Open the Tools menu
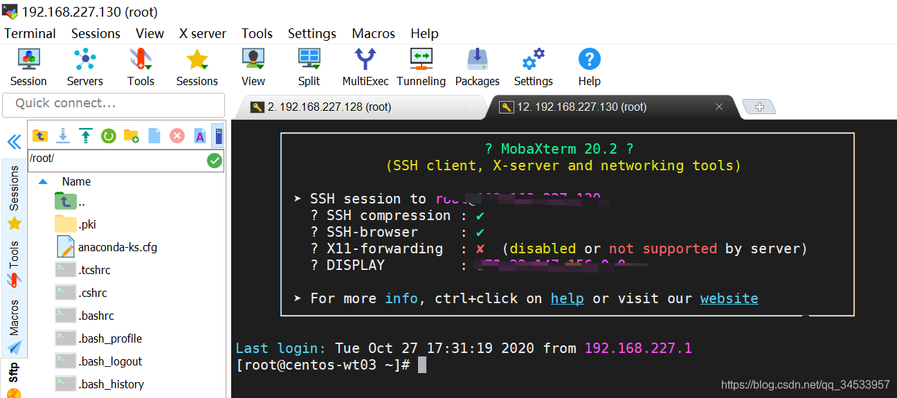The height and width of the screenshot is (398, 897). 257,33
